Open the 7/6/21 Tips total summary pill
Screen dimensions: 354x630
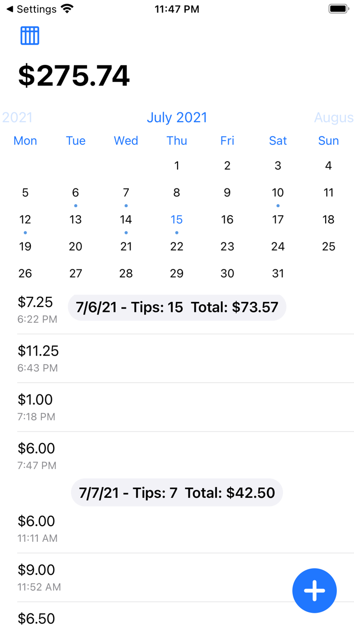[x=176, y=307]
